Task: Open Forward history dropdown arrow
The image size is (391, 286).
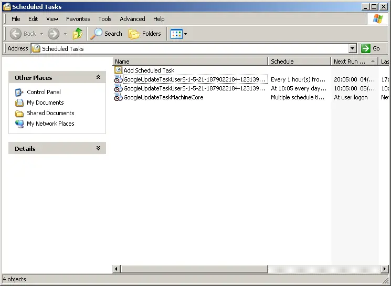Action: point(65,34)
